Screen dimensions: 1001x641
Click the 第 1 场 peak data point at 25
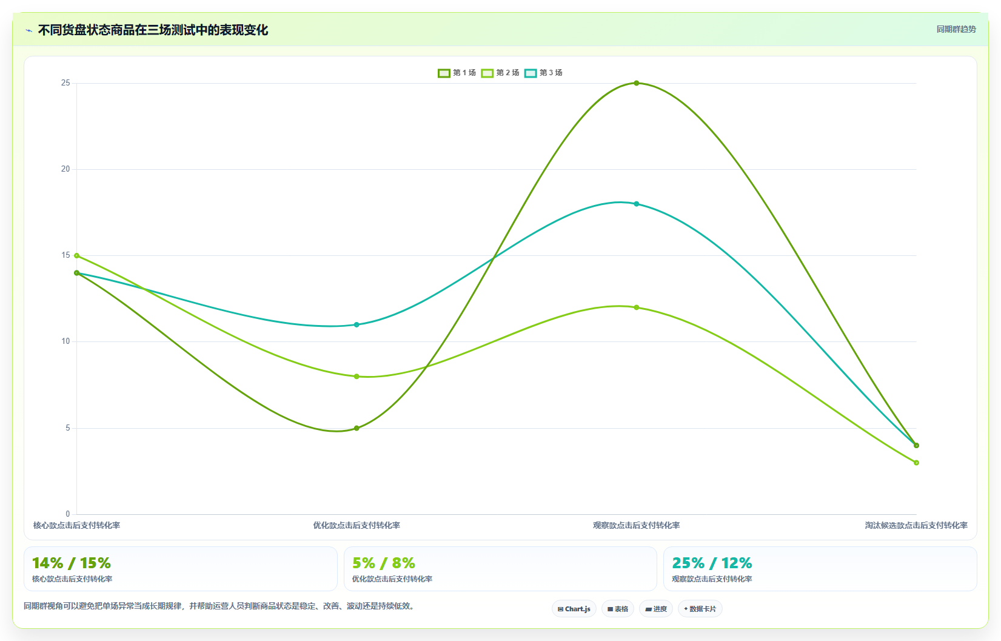click(637, 83)
